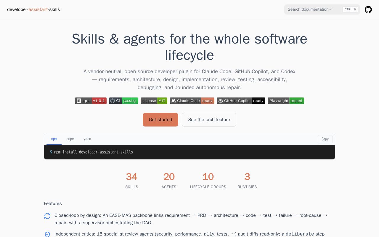This screenshot has height=237, width=379.
Task: Click the vendor-neutral description paragraph
Action: (189, 79)
